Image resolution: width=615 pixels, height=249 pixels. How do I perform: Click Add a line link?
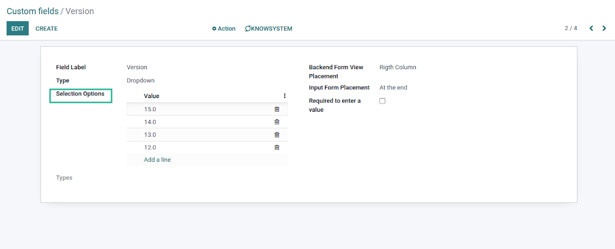coord(157,160)
